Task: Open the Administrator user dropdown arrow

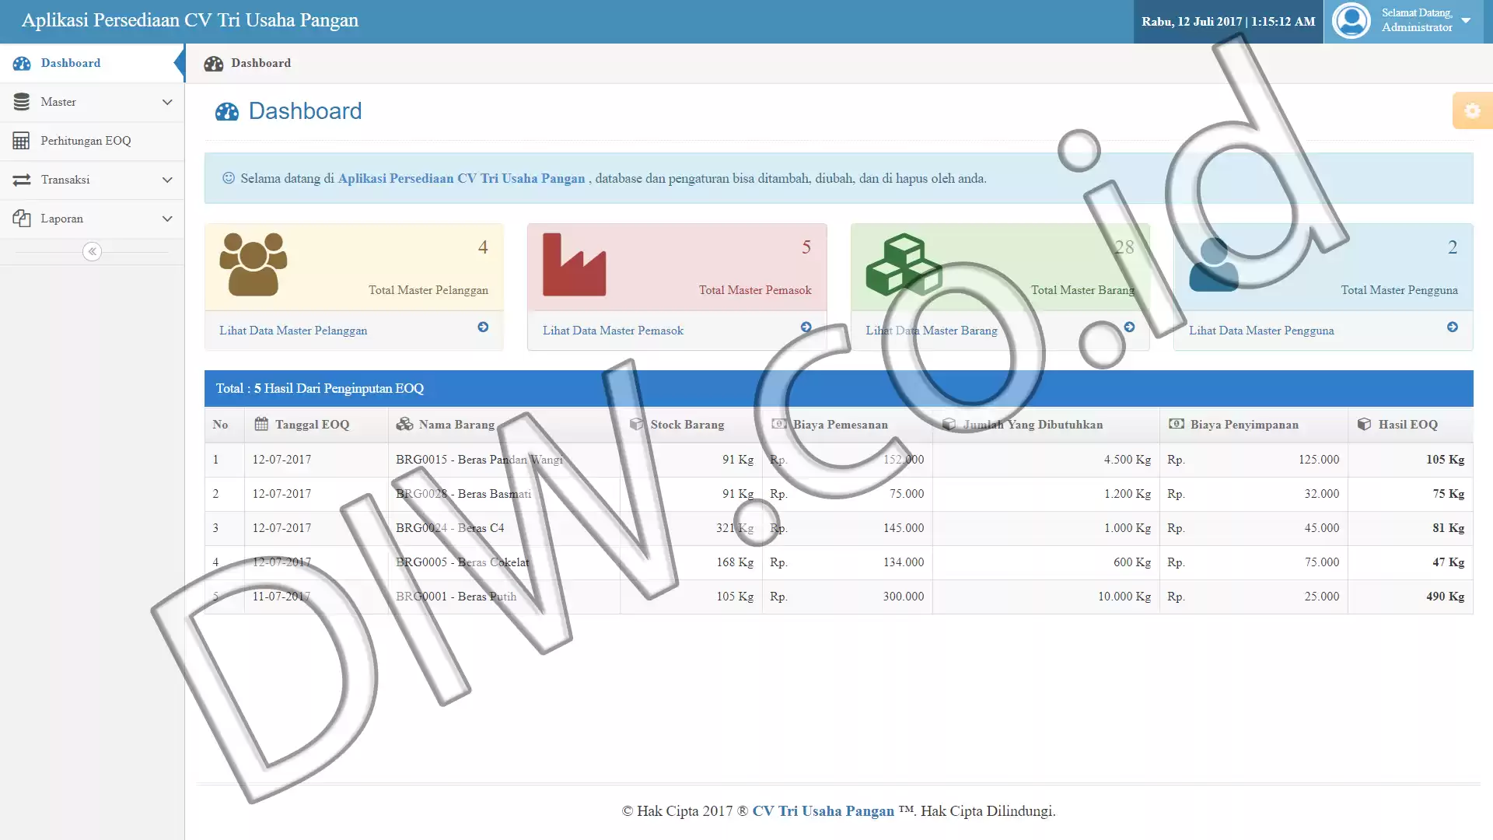Action: coord(1466,21)
